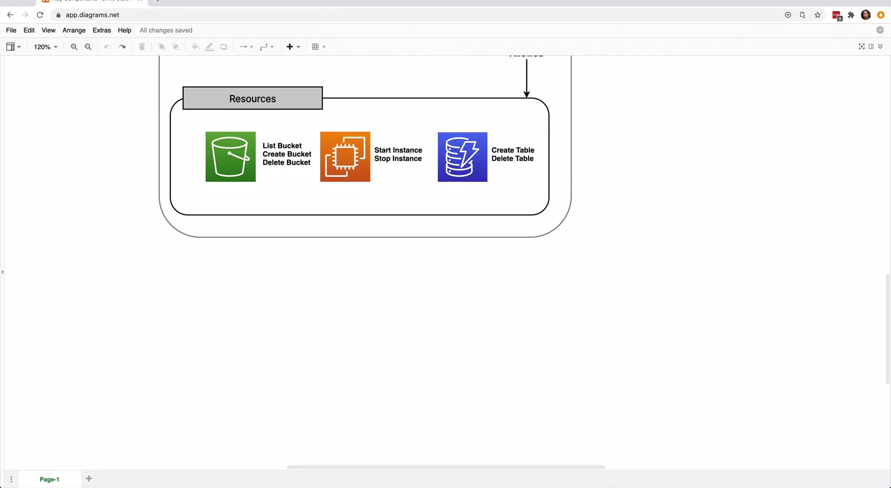The height and width of the screenshot is (488, 891).
Task: Open the line color picker
Action: pos(210,47)
